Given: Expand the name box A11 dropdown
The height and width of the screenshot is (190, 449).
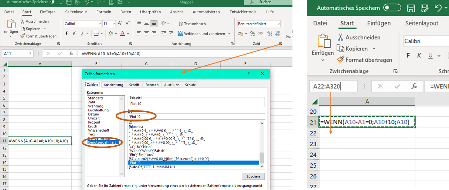Looking at the screenshot, I should click(30, 54).
